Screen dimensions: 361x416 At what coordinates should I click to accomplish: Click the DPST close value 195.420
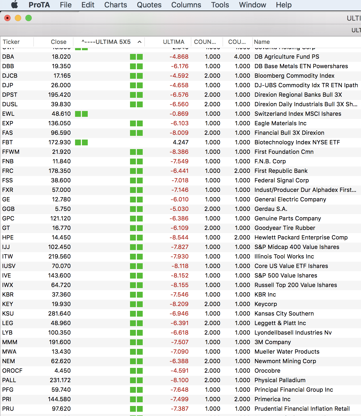(x=59, y=95)
